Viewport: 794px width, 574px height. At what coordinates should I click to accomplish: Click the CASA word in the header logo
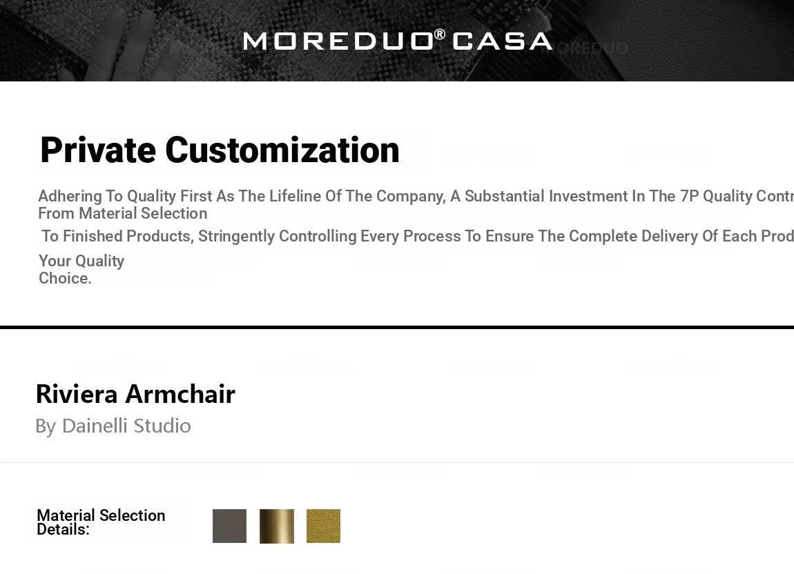tap(502, 41)
